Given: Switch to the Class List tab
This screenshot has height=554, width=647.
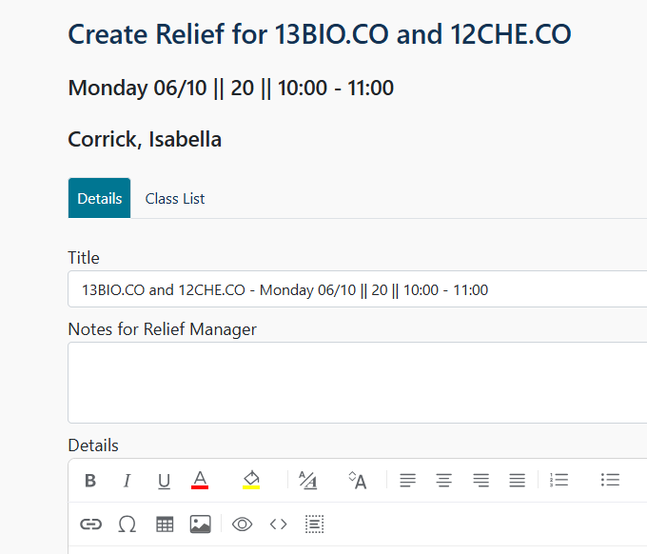Looking at the screenshot, I should (x=175, y=199).
